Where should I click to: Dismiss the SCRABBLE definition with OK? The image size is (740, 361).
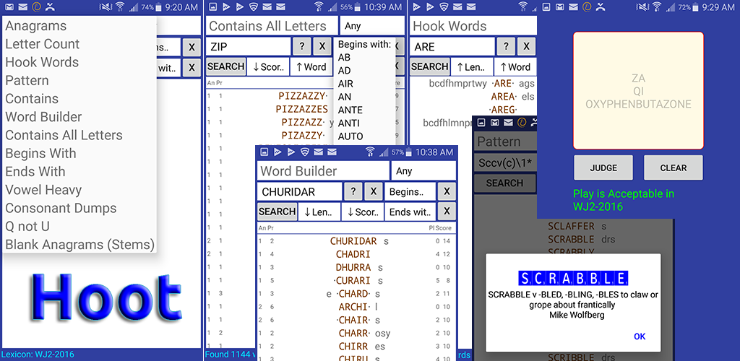[x=640, y=336]
